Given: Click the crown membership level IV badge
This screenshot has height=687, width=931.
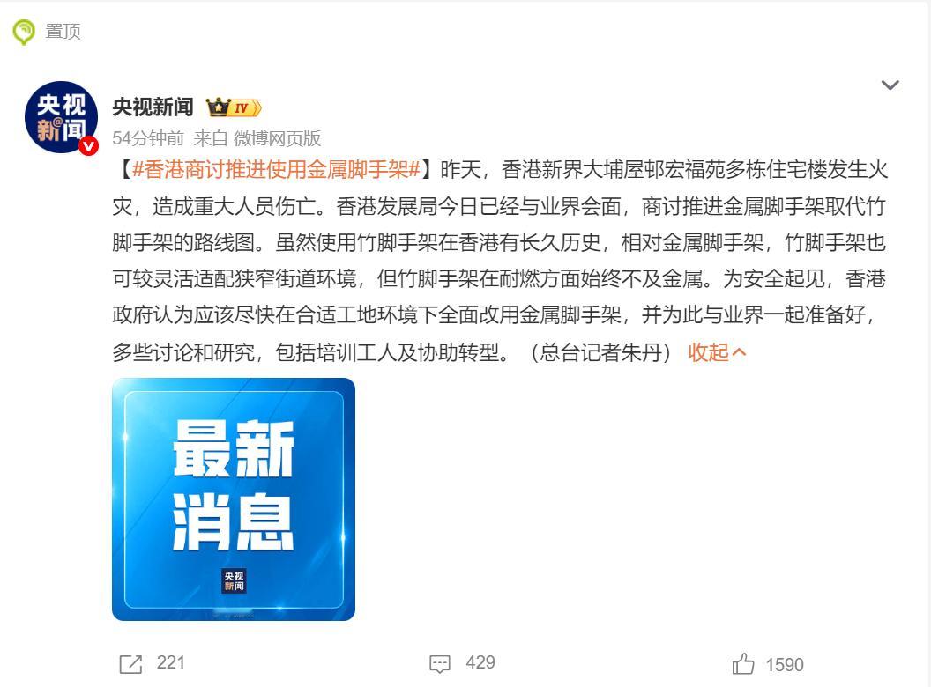Looking at the screenshot, I should tap(234, 107).
